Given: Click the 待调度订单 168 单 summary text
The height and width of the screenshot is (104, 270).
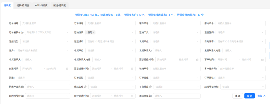Looking at the screenshot, I should tap(86, 15).
